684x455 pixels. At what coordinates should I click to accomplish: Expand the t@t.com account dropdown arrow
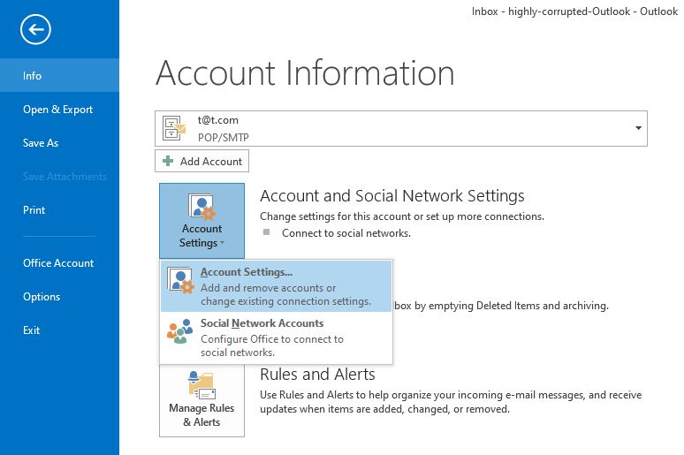(638, 128)
